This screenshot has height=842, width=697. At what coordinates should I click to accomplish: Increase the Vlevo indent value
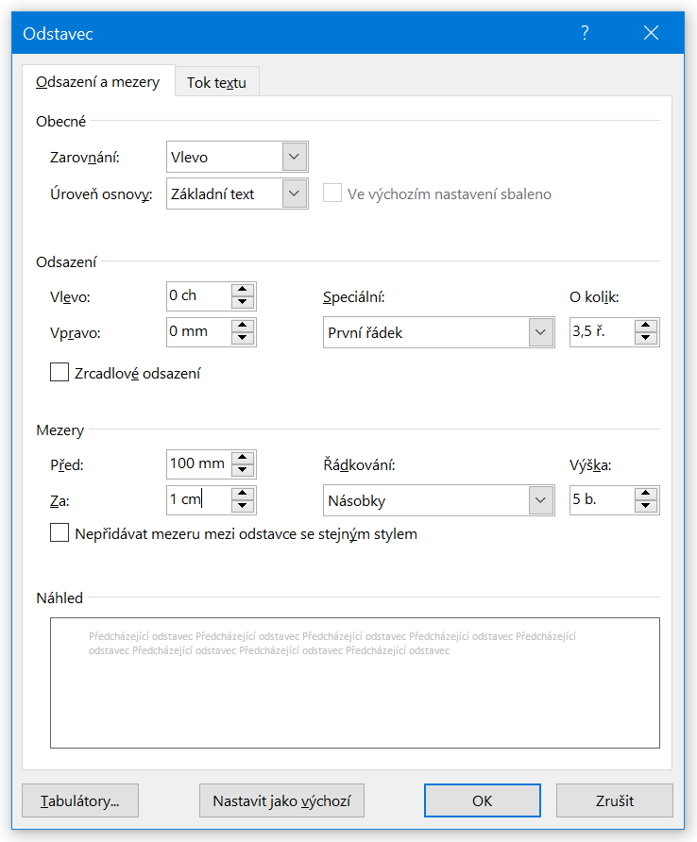point(244,290)
